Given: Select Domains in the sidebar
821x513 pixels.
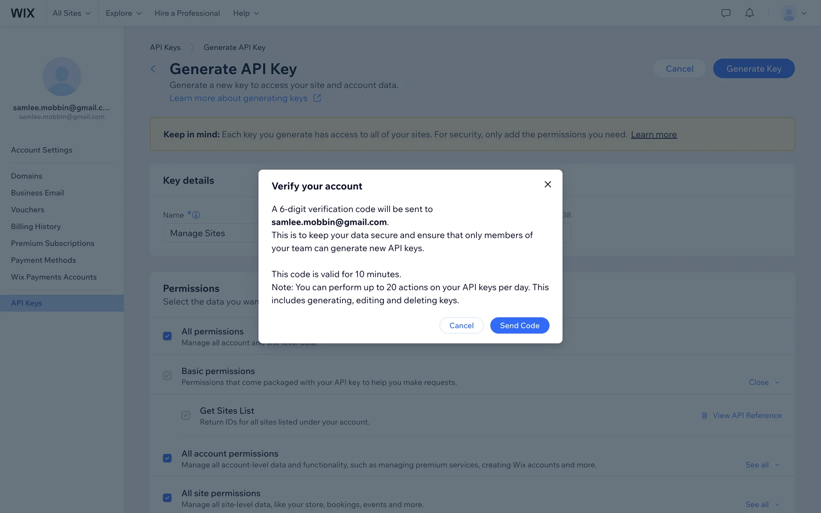Looking at the screenshot, I should [27, 176].
